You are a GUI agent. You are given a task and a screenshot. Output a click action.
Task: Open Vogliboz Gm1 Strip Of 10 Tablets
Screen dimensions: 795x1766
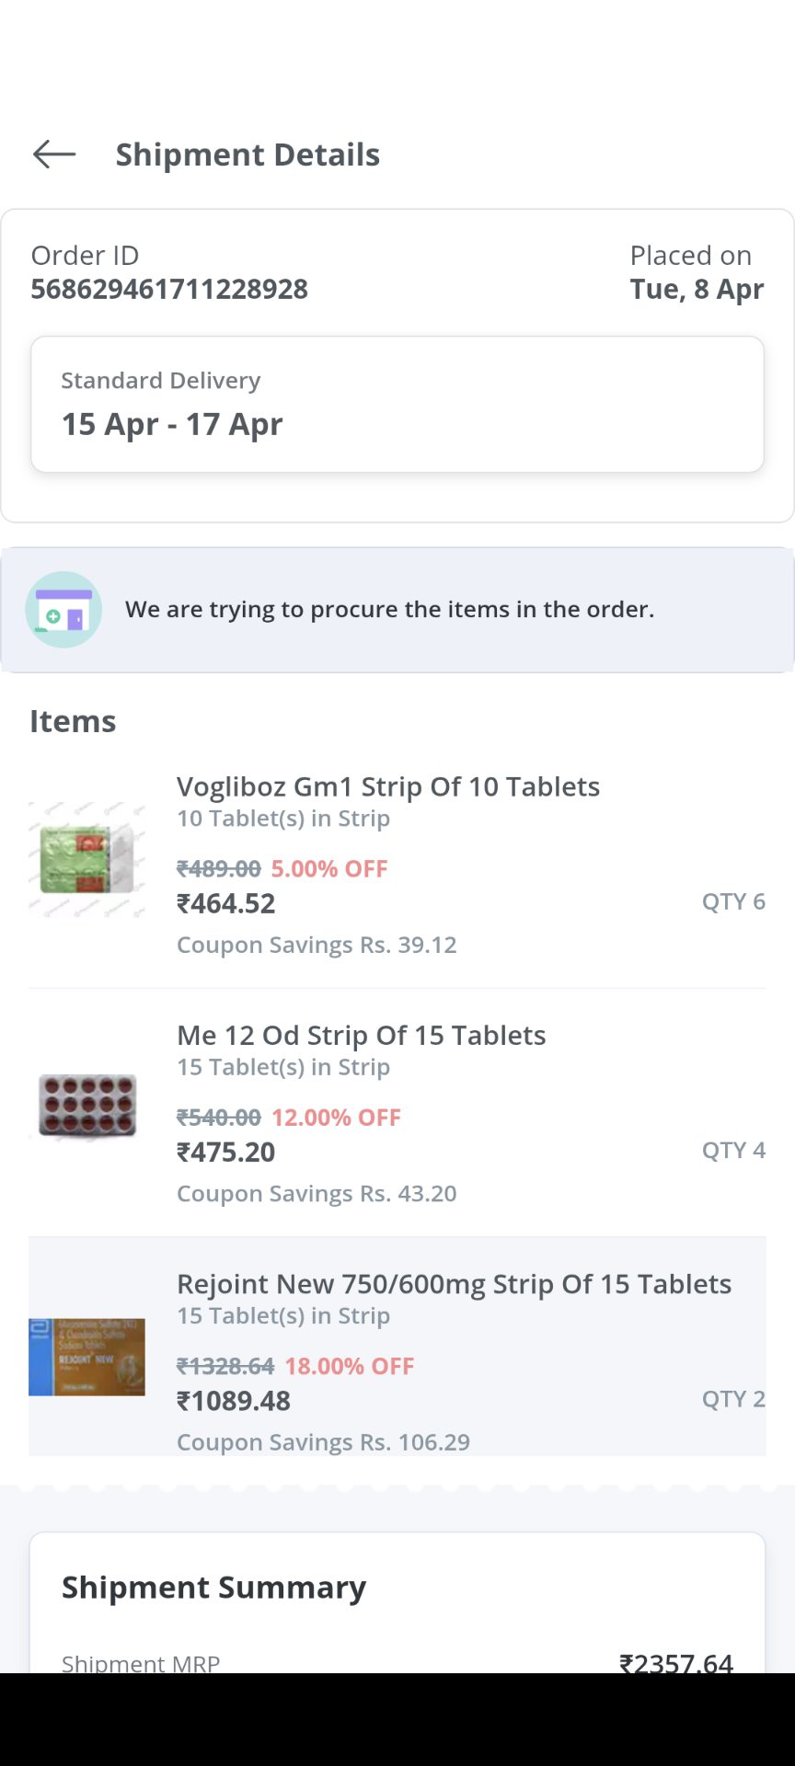[387, 787]
